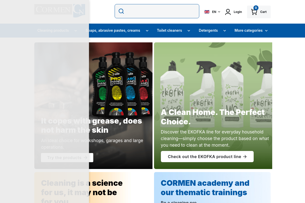The image size is (305, 203).
Task: Click 'An ideal choice for workshops' text
Action: click(x=92, y=144)
